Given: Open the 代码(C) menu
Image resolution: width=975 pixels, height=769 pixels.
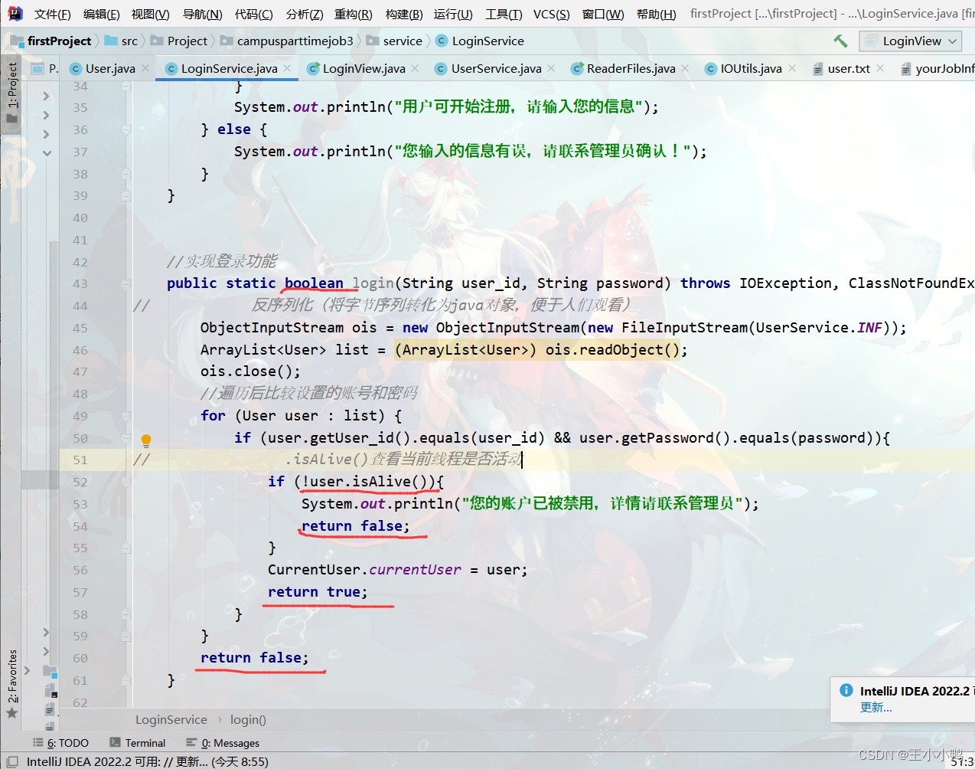Looking at the screenshot, I should (x=254, y=14).
